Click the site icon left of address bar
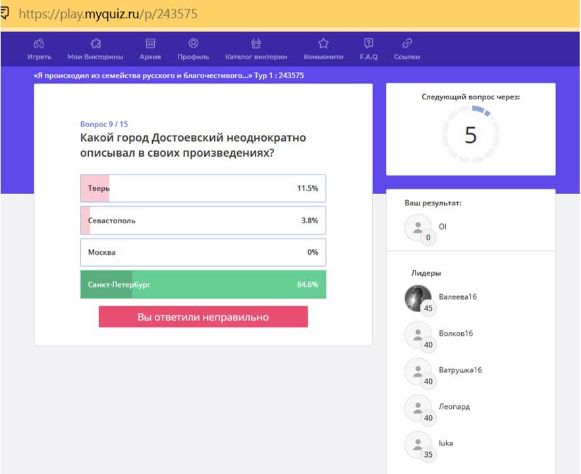 5,13
